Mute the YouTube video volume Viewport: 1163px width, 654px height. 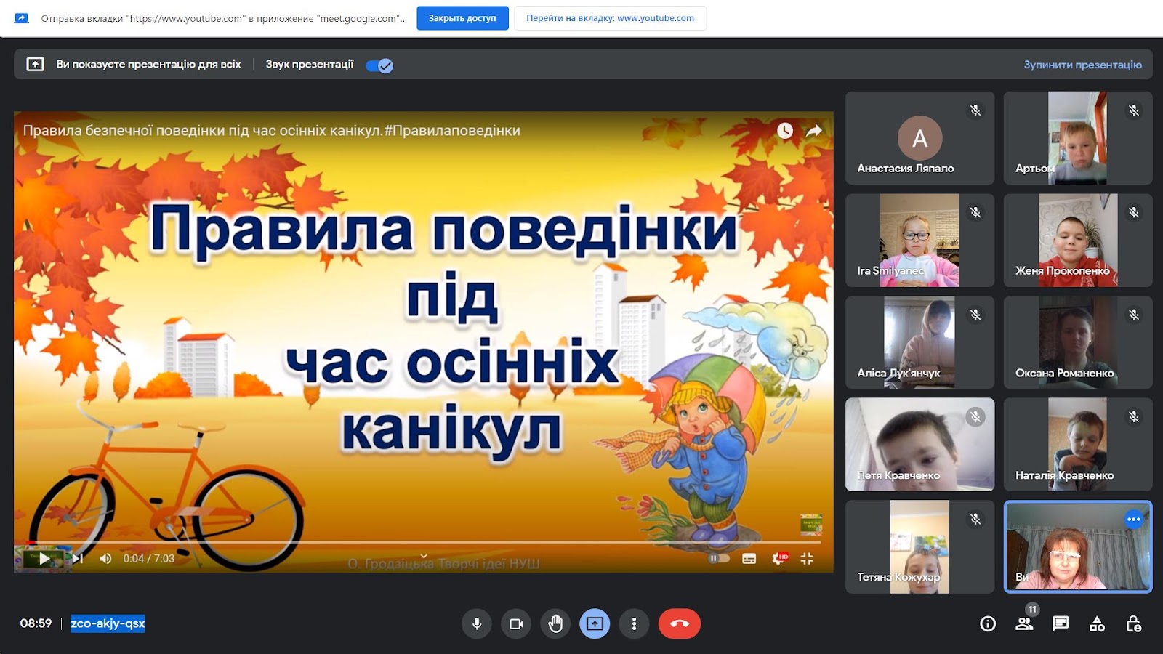point(105,558)
